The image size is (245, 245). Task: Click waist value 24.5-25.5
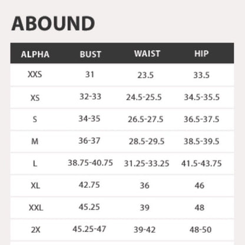click(144, 97)
